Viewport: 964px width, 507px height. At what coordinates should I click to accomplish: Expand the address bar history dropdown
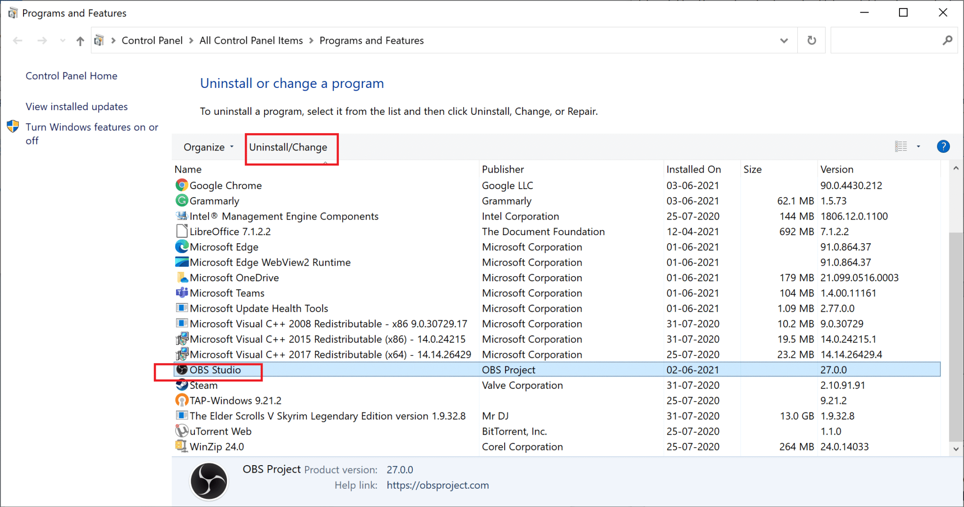click(784, 40)
